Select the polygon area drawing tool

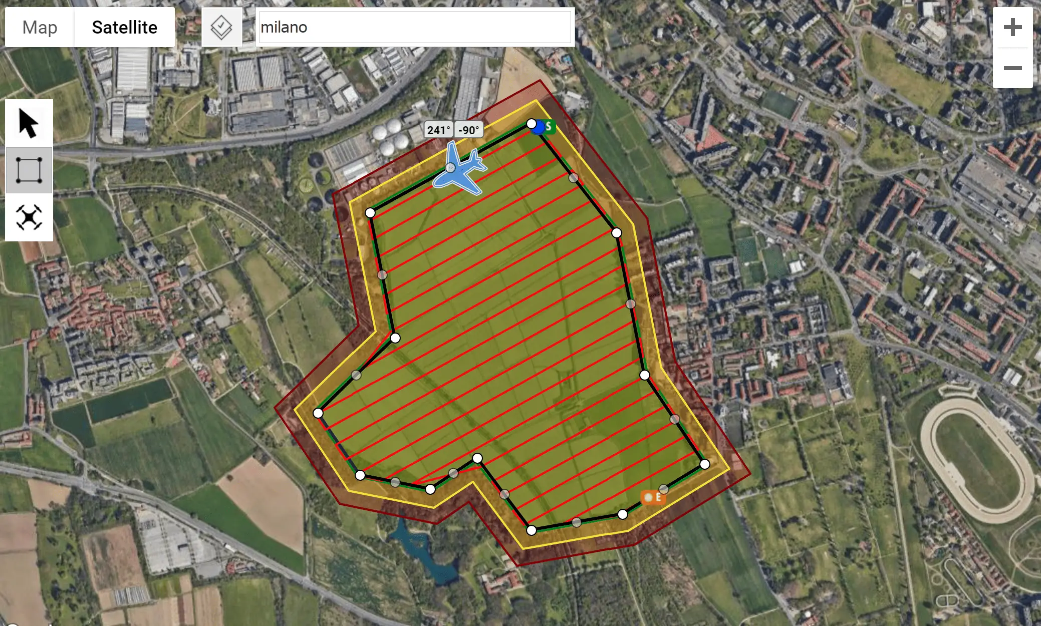tap(29, 170)
